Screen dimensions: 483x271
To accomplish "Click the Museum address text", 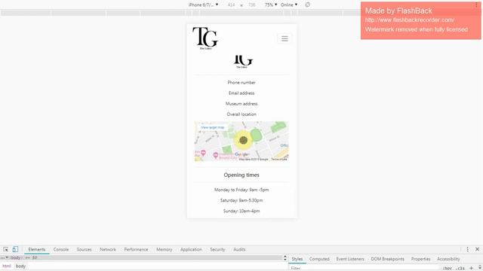I will [x=241, y=104].
